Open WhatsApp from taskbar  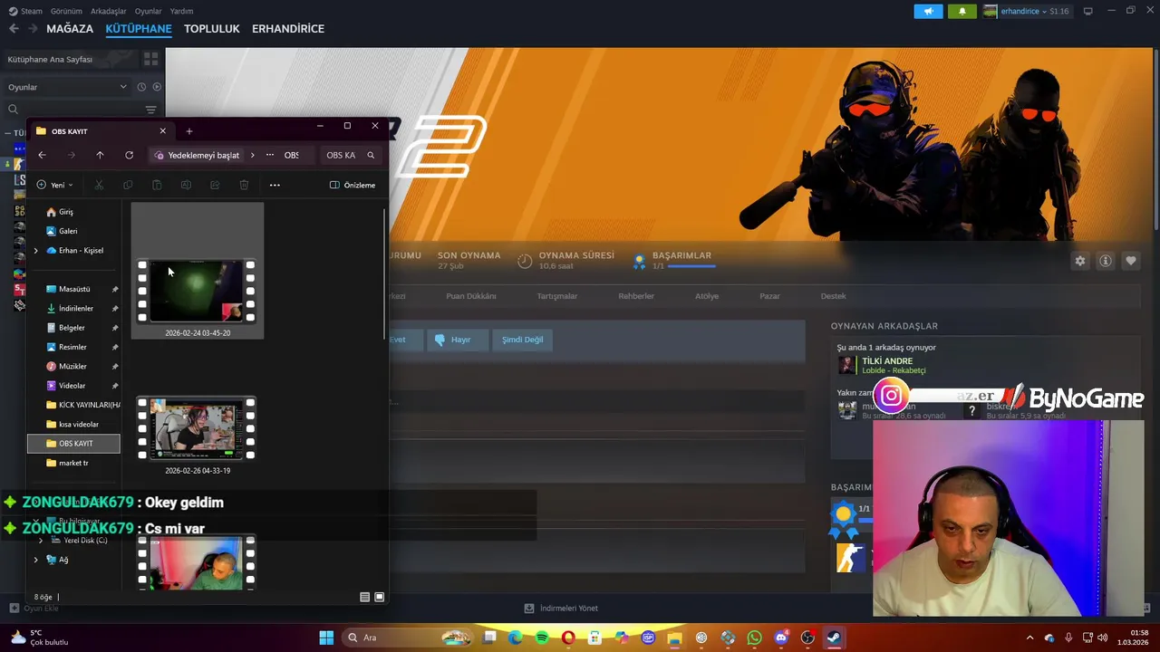point(755,638)
